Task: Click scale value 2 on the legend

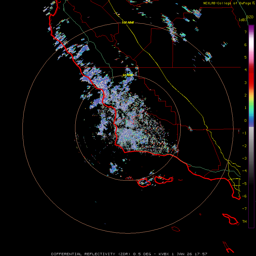Action: click(245, 95)
